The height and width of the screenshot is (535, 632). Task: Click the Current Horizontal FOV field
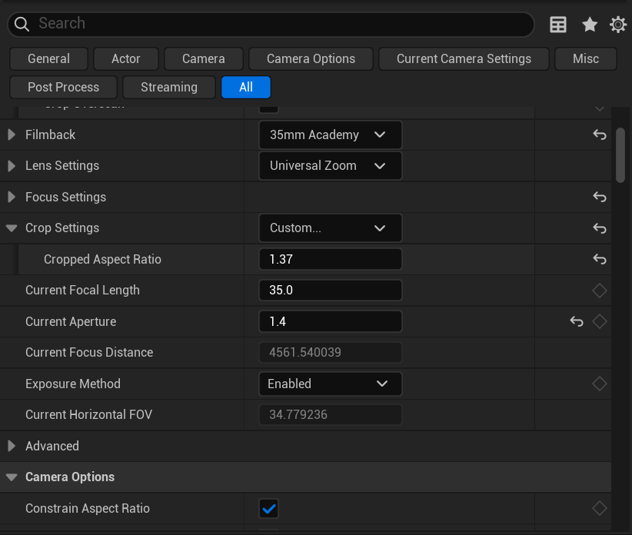click(x=330, y=415)
